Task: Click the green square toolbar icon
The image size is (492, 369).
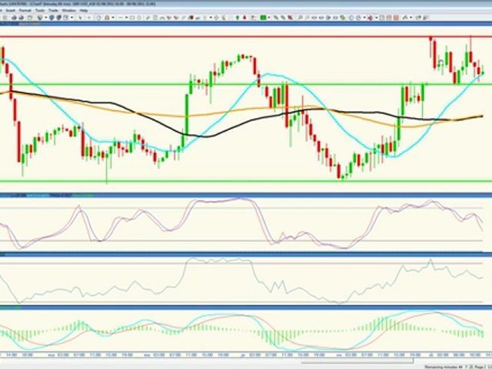Action: pyautogui.click(x=263, y=17)
